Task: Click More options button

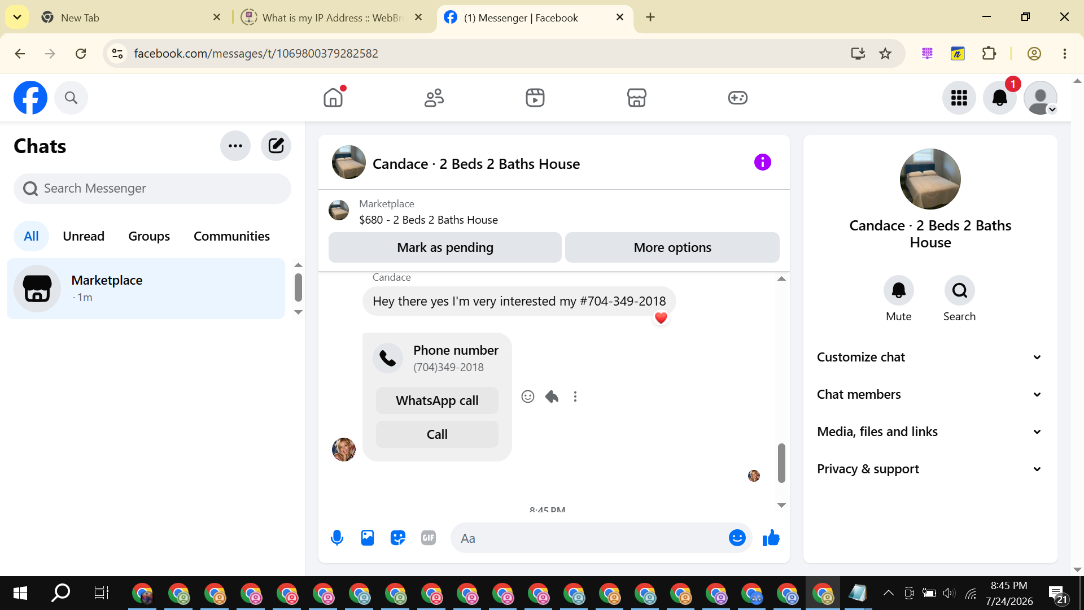Action: coord(672,247)
